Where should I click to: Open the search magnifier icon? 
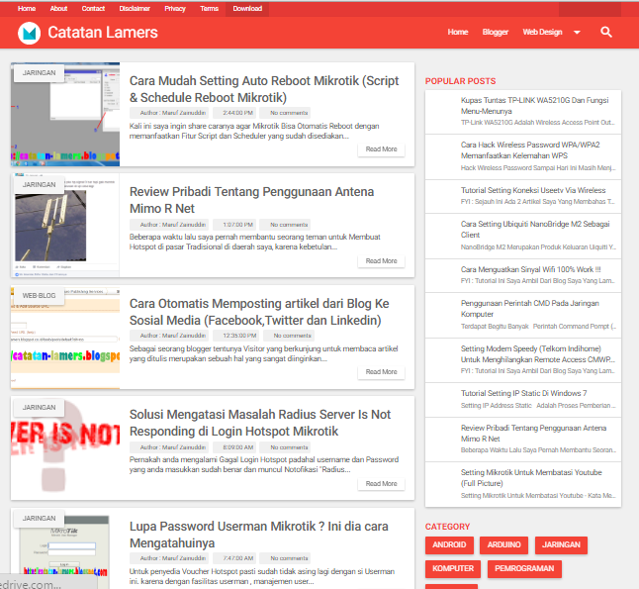[x=606, y=32]
